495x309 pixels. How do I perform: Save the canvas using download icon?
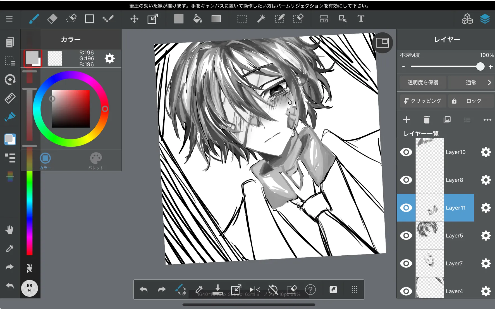click(217, 289)
